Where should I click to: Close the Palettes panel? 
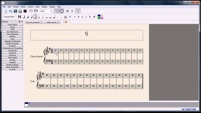tap(22, 22)
